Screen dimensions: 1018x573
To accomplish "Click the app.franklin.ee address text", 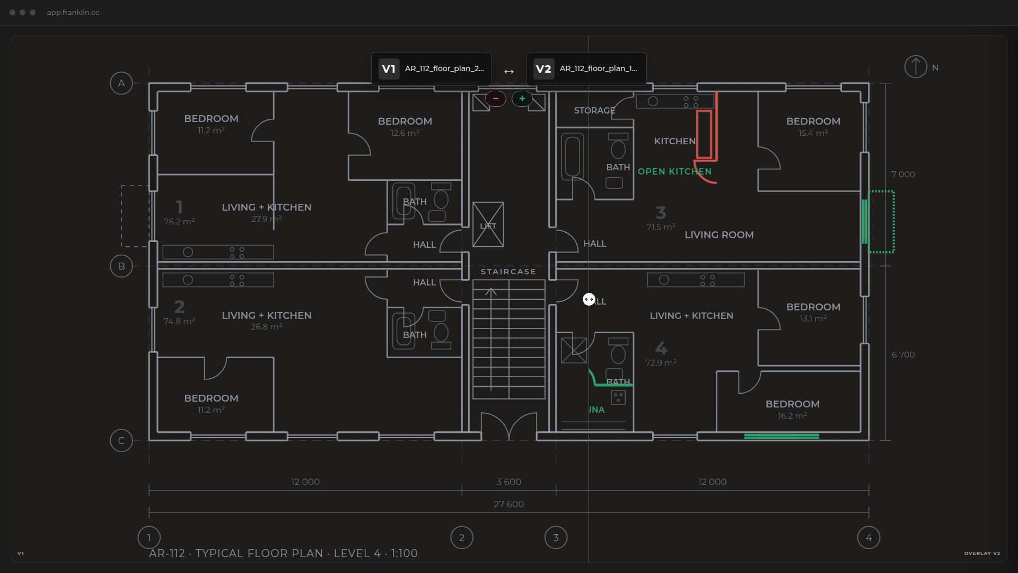I will [73, 12].
